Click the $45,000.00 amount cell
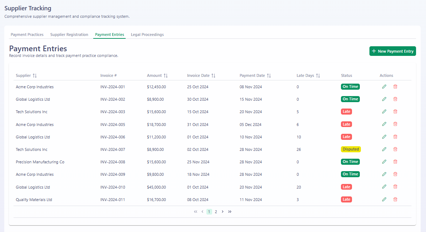426x232 pixels. click(x=156, y=187)
